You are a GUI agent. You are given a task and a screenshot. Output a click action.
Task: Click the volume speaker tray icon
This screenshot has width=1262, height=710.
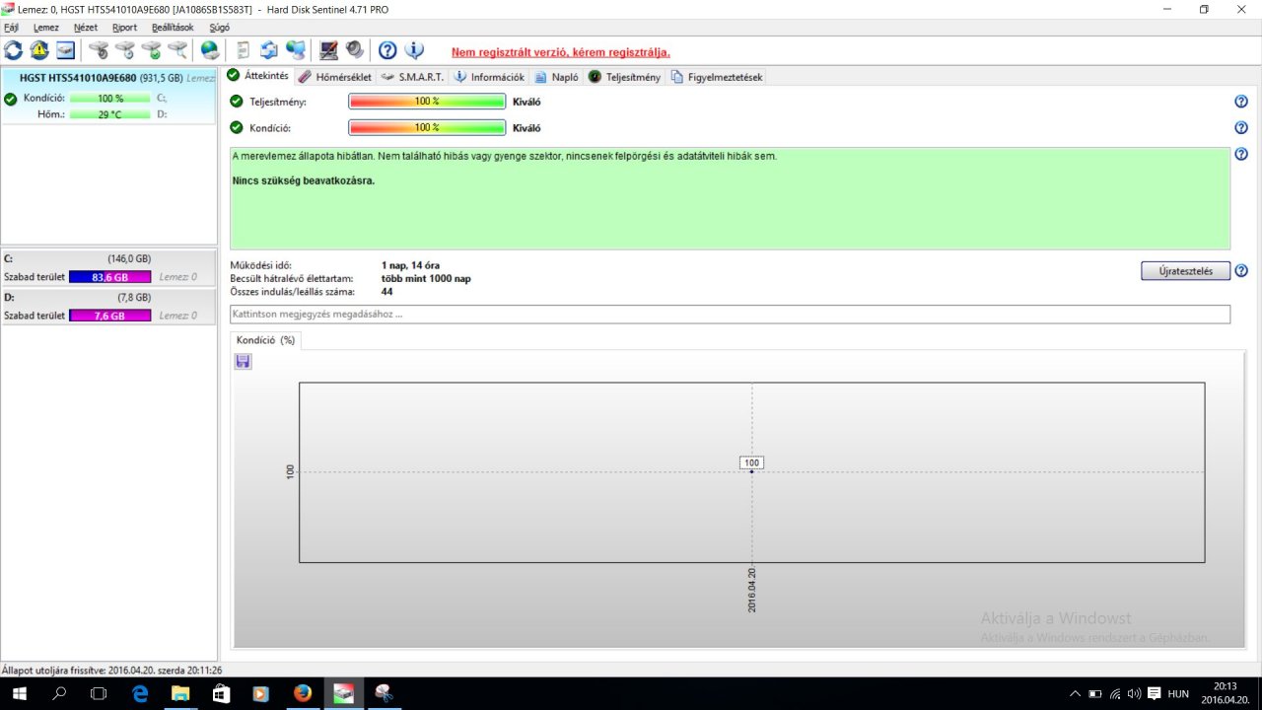pos(1134,693)
